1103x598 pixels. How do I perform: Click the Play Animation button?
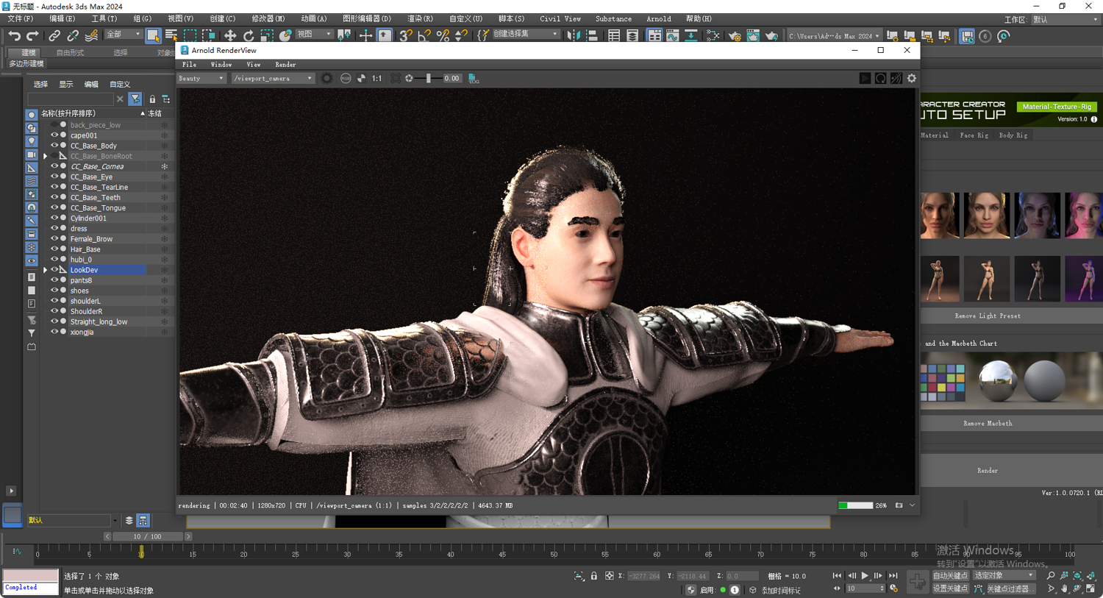tap(865, 576)
